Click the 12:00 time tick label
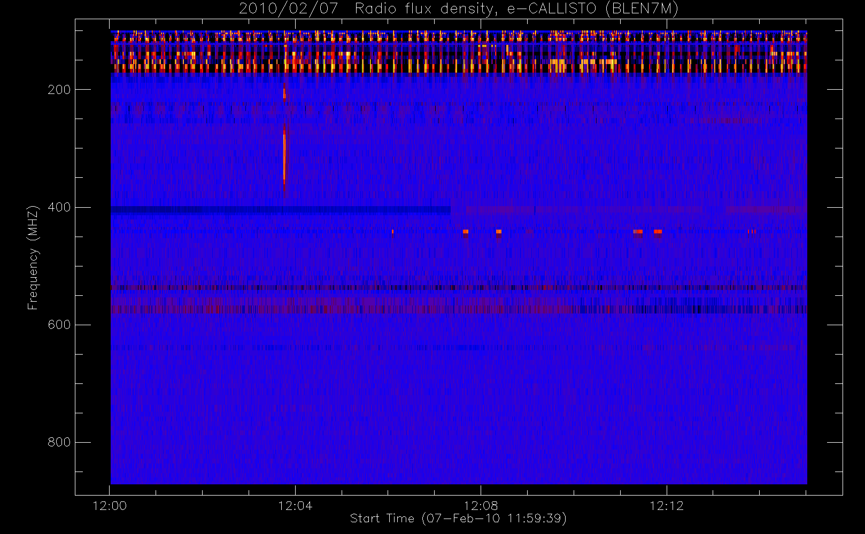 (110, 506)
